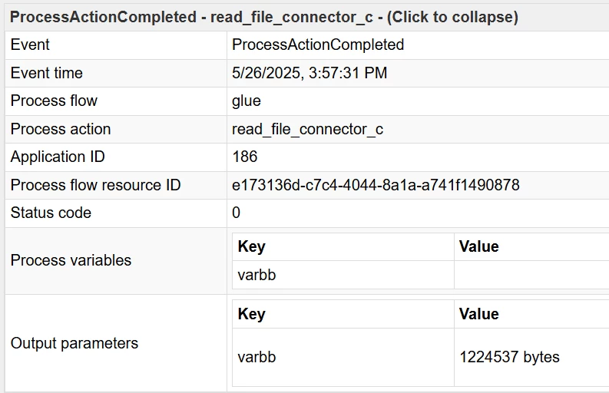Select the Process flow value glue
The image size is (609, 393).
pyautogui.click(x=247, y=101)
